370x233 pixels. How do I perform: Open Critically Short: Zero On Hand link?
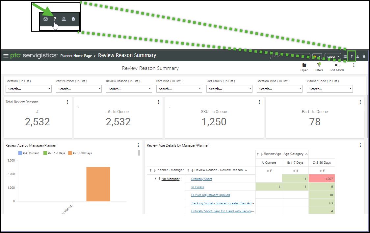coord(222,211)
